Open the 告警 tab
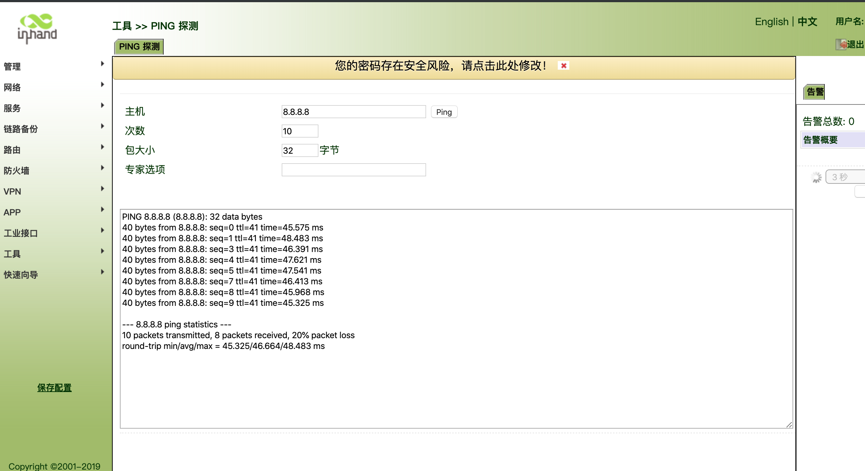The width and height of the screenshot is (865, 471). [x=815, y=92]
